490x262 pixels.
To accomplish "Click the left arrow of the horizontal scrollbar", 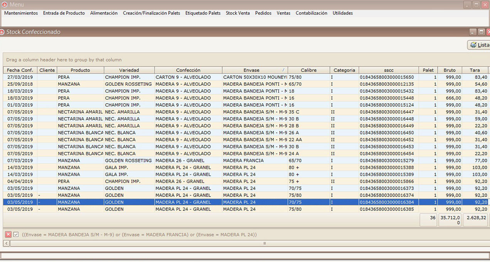I will (x=6, y=243).
